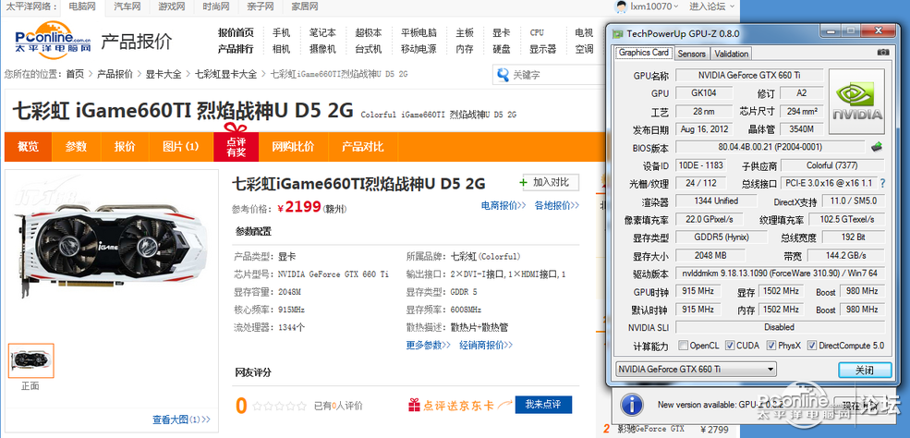Click the 关闭 button in GPU-Z

tap(865, 370)
